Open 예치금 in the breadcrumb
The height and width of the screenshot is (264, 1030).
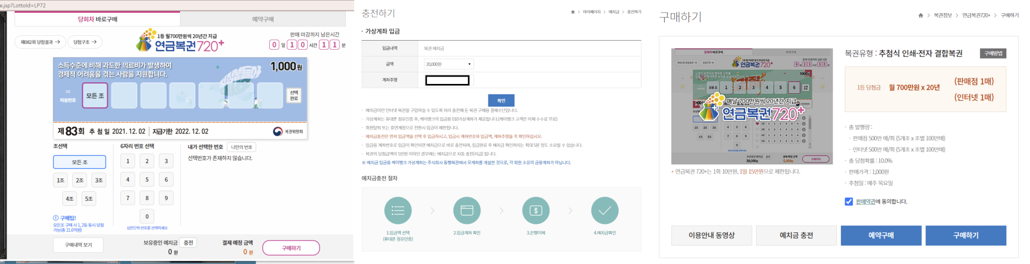click(x=614, y=12)
